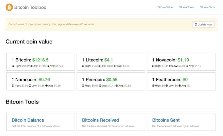Viewport: 223px width, 136px height.
Task: Click the High icon in Feathercoin card
Action: 153,86
